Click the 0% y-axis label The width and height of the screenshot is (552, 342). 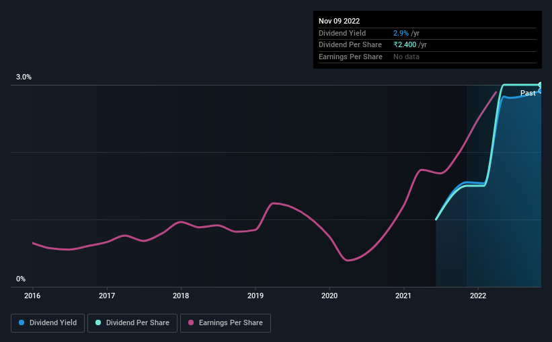click(x=21, y=279)
